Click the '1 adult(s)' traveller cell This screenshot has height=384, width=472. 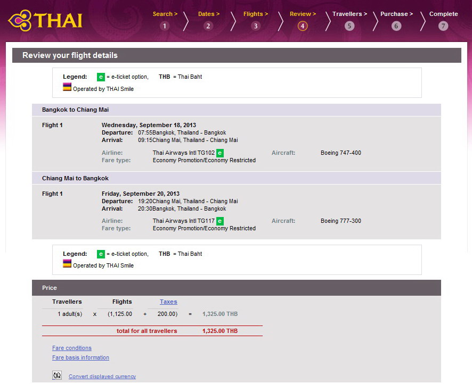70,314
